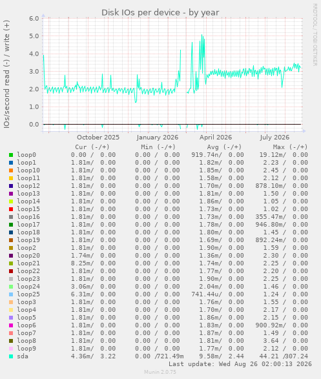
Task: Click the loop25 light blue swatch
Action: coord(11,294)
